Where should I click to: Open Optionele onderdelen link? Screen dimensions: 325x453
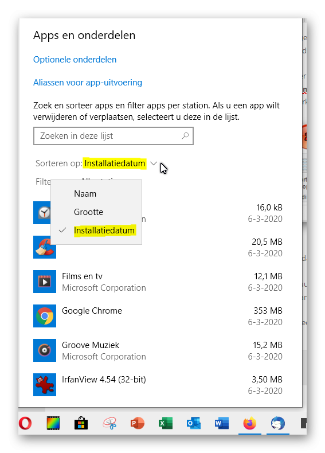(x=75, y=60)
